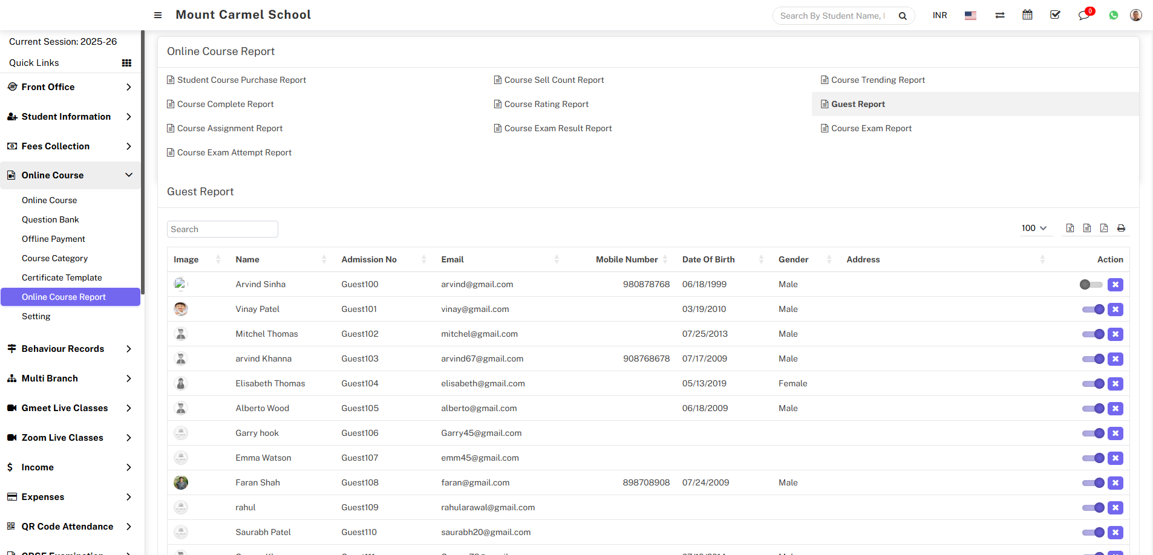Open Student Course Purchase Report link

click(x=241, y=80)
